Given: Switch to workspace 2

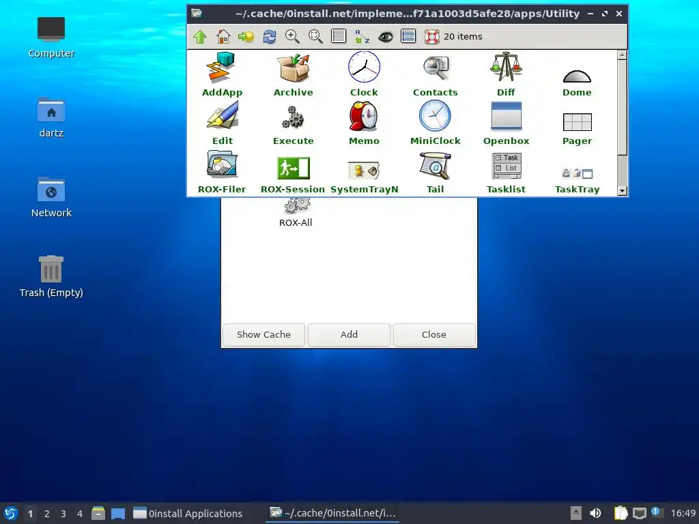Looking at the screenshot, I should tap(47, 514).
